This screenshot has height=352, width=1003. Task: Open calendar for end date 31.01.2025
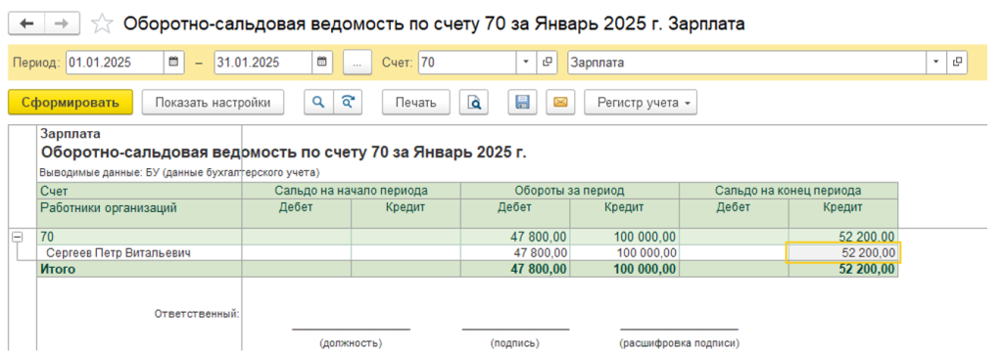tap(321, 63)
